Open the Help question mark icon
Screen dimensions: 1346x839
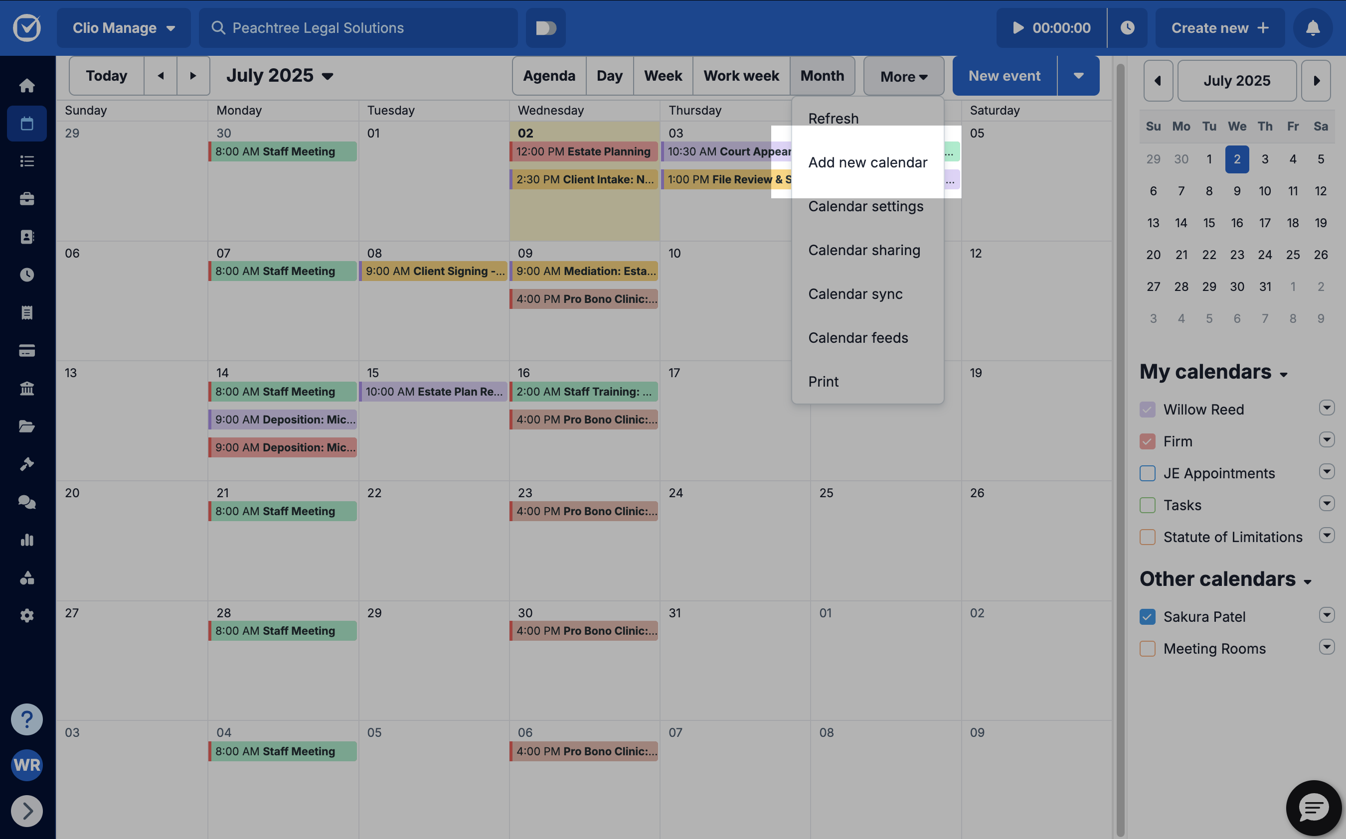tap(26, 720)
